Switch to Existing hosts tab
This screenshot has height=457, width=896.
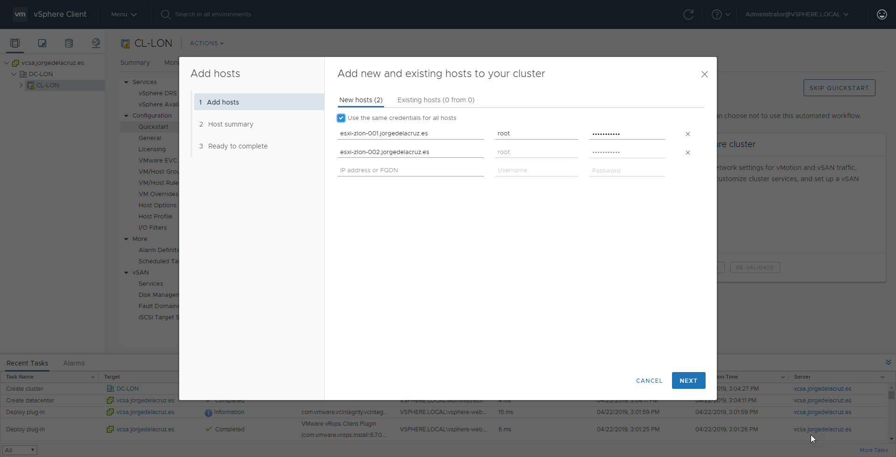coord(436,100)
